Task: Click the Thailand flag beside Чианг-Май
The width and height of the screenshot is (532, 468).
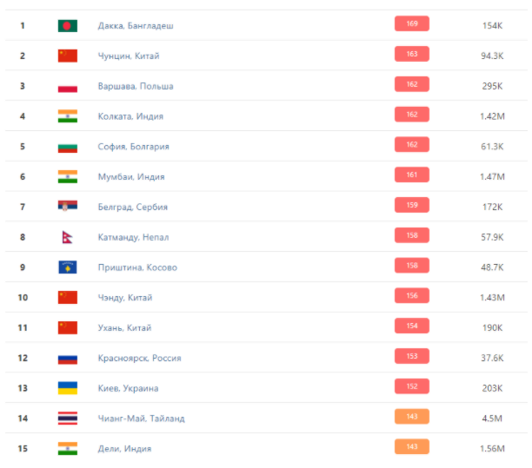Action: (68, 419)
